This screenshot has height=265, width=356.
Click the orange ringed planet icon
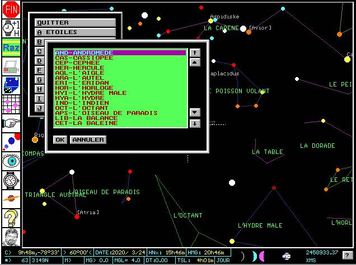click(11, 199)
